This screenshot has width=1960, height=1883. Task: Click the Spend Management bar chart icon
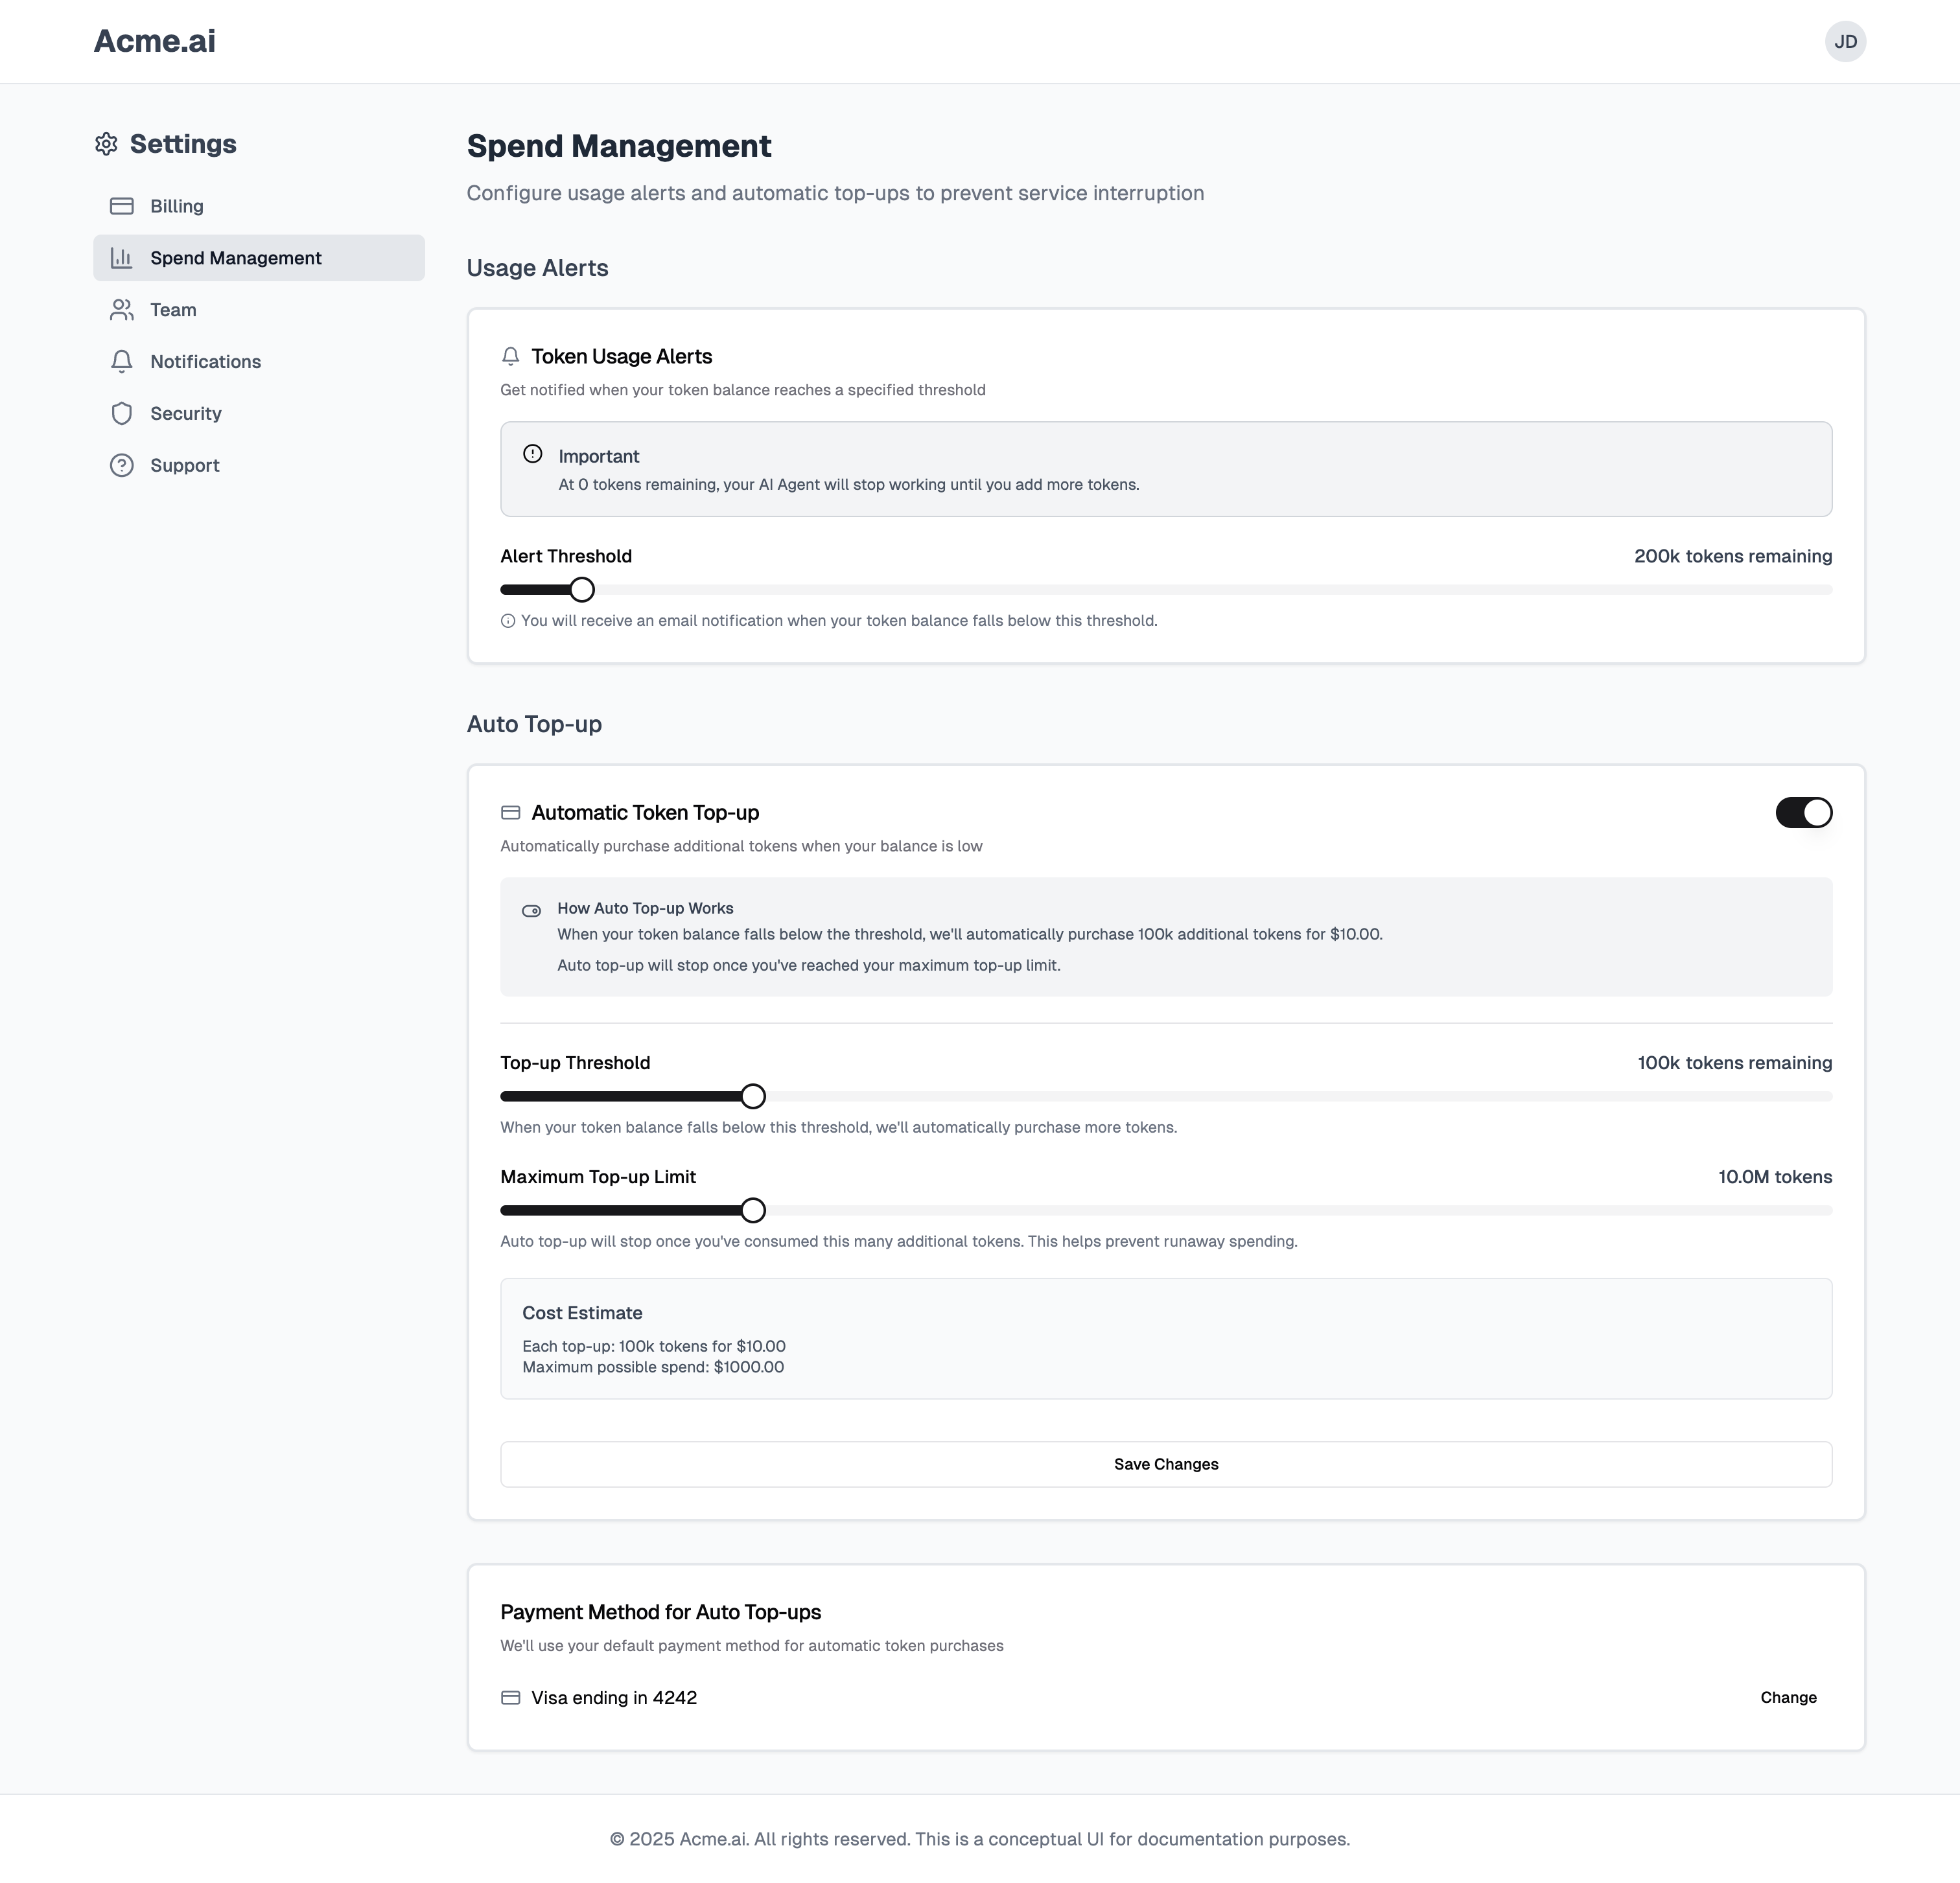[x=122, y=258]
